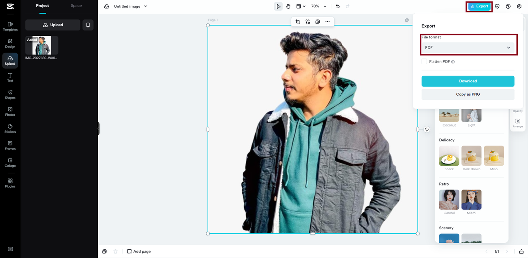Viewport: 528px width, 258px height.
Task: Open the settings hexagon icon
Action: (x=519, y=6)
